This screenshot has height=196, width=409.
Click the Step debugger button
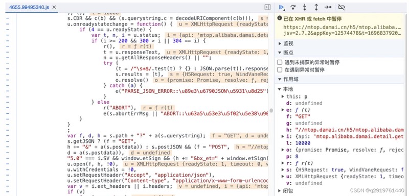coord(328,7)
